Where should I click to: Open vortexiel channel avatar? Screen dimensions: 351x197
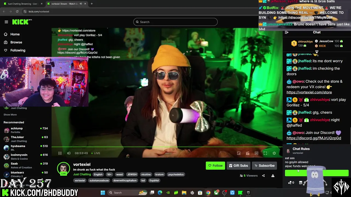tap(63, 168)
